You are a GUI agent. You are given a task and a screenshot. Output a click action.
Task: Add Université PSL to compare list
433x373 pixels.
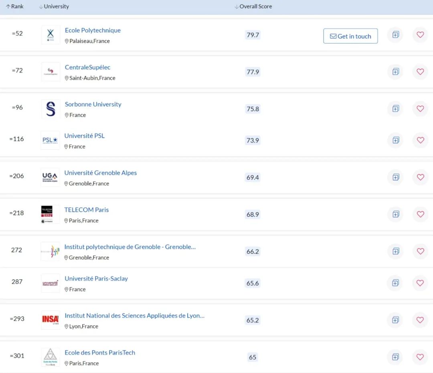tap(396, 140)
